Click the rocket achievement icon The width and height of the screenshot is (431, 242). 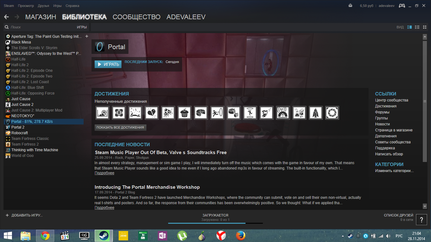pos(315,113)
